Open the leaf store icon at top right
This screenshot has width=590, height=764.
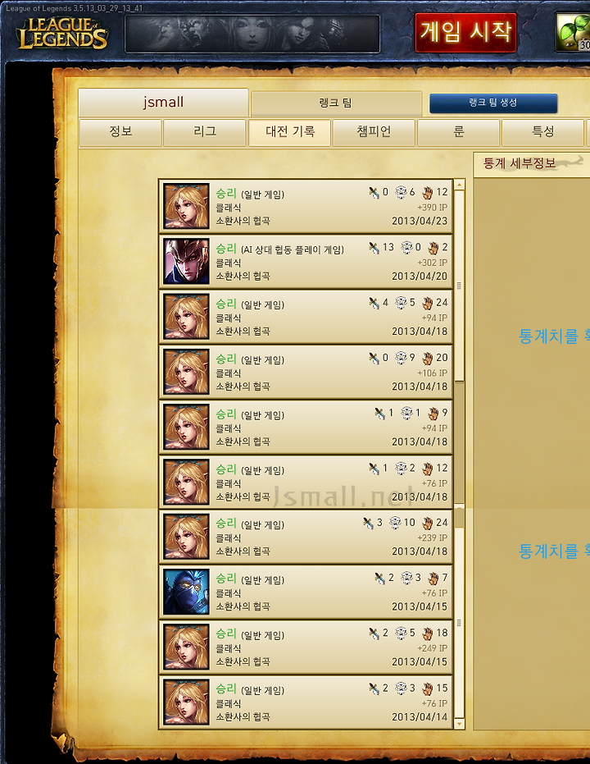(573, 32)
